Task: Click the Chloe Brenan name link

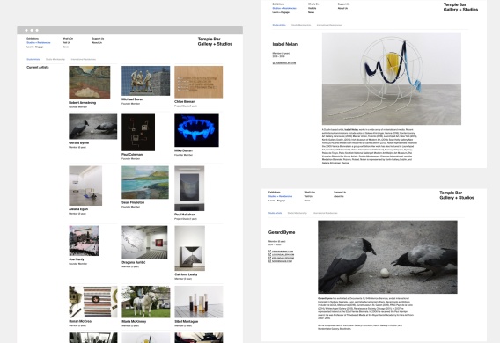Action: tap(185, 102)
